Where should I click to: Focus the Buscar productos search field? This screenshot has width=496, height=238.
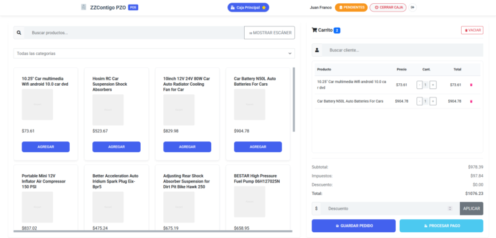[x=134, y=32]
